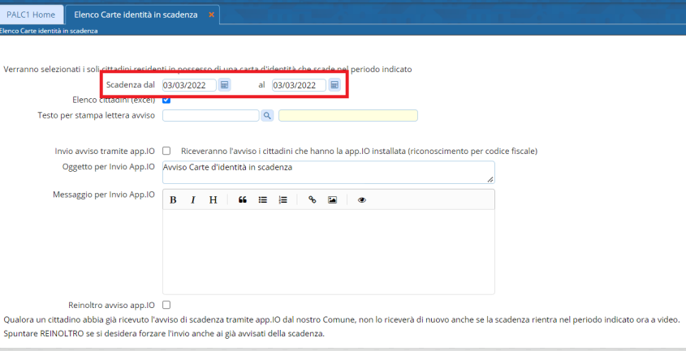
Task: Enable Invio avviso tramite app.IO checkbox
Action: 166,151
